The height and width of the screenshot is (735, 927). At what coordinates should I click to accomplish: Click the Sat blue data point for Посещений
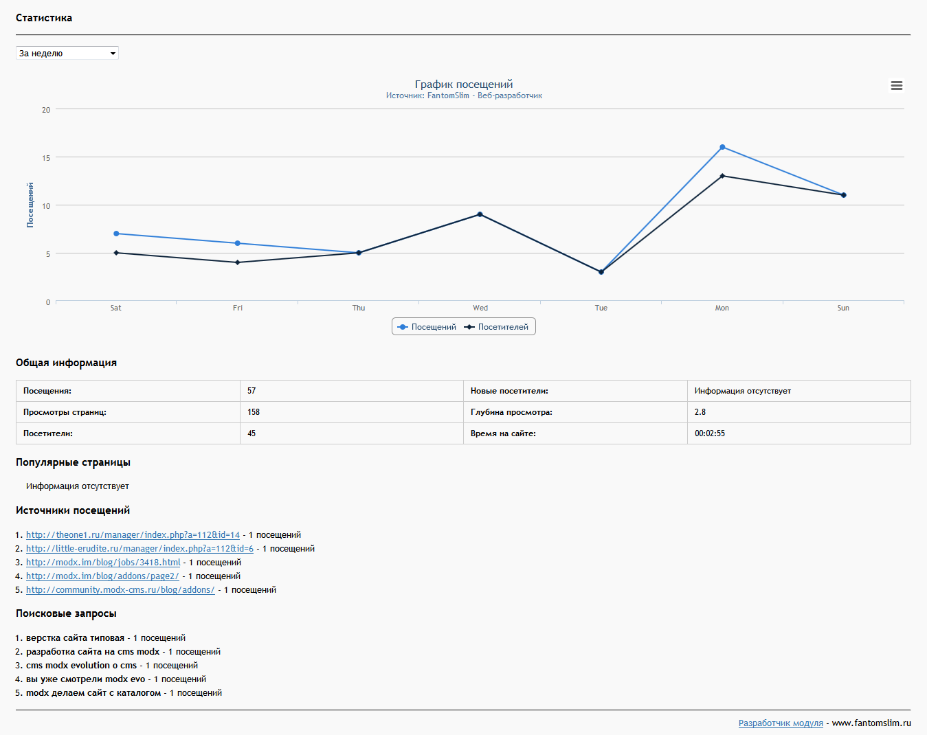click(116, 234)
